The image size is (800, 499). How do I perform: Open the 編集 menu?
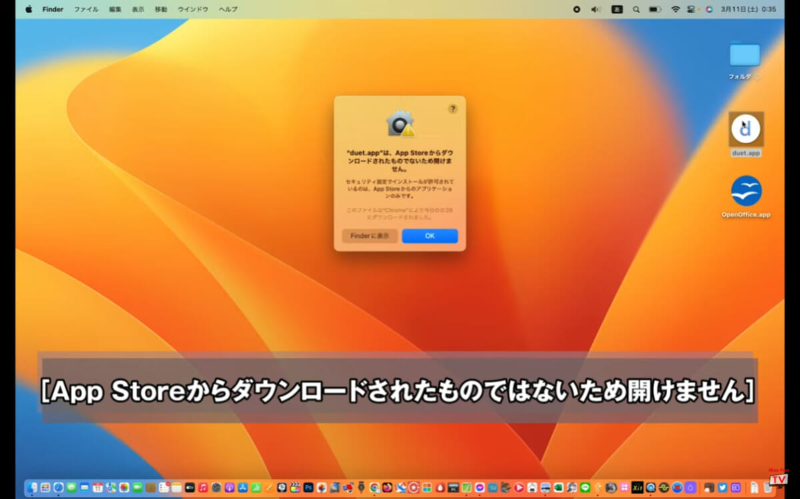coord(115,9)
